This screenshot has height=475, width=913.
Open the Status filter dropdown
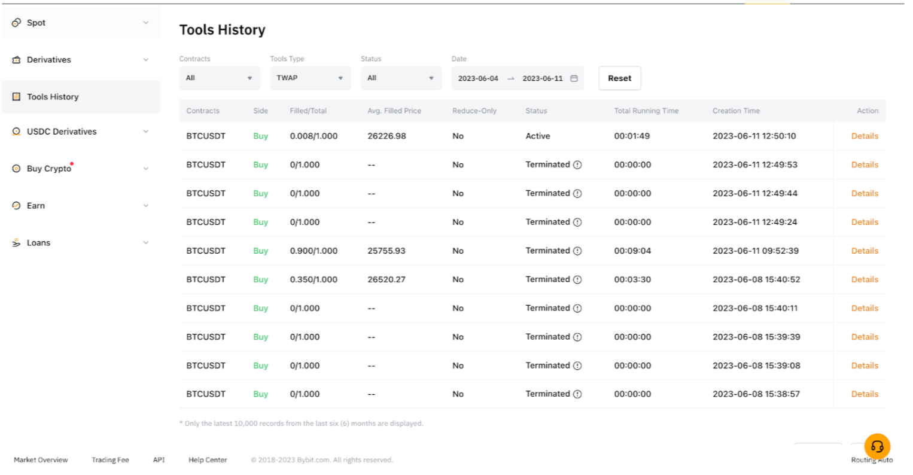[401, 78]
